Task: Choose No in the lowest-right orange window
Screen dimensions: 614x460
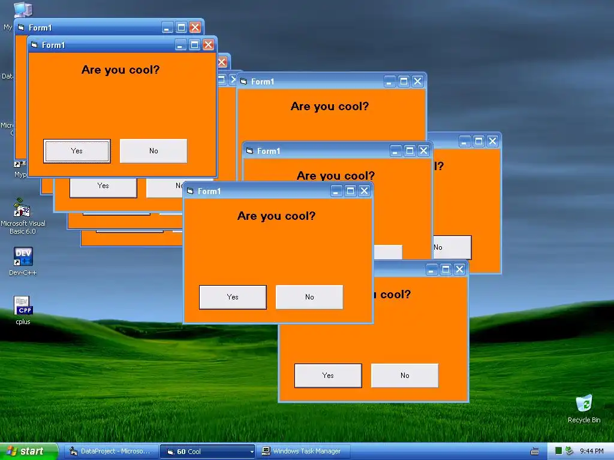Action: pos(405,376)
